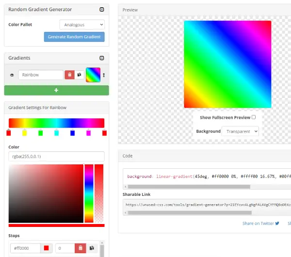This screenshot has height=257, width=291.
Task: Click the rgba(255,0,0,1) color input field
Action: pos(56,157)
